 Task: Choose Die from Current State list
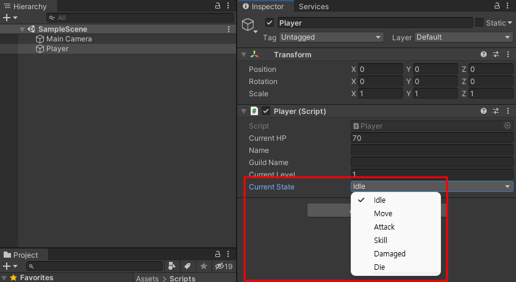tap(396, 267)
